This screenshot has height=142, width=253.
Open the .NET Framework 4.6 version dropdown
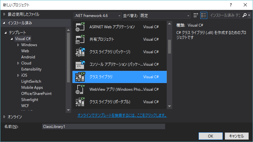click(x=97, y=16)
